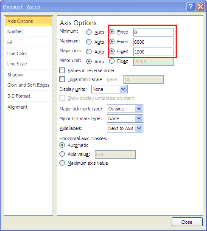Choose Automatic horizontal axis crossing

[62, 145]
